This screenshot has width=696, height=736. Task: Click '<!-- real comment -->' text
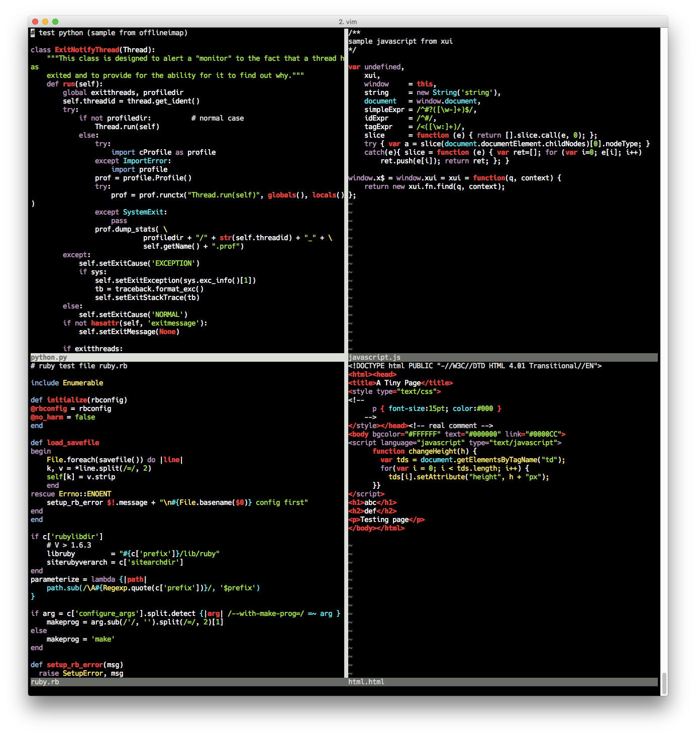point(451,426)
